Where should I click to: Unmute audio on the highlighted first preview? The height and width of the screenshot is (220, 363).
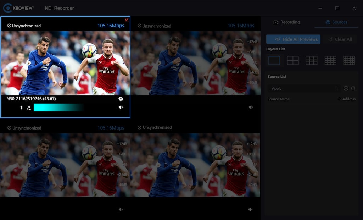pyautogui.click(x=121, y=108)
